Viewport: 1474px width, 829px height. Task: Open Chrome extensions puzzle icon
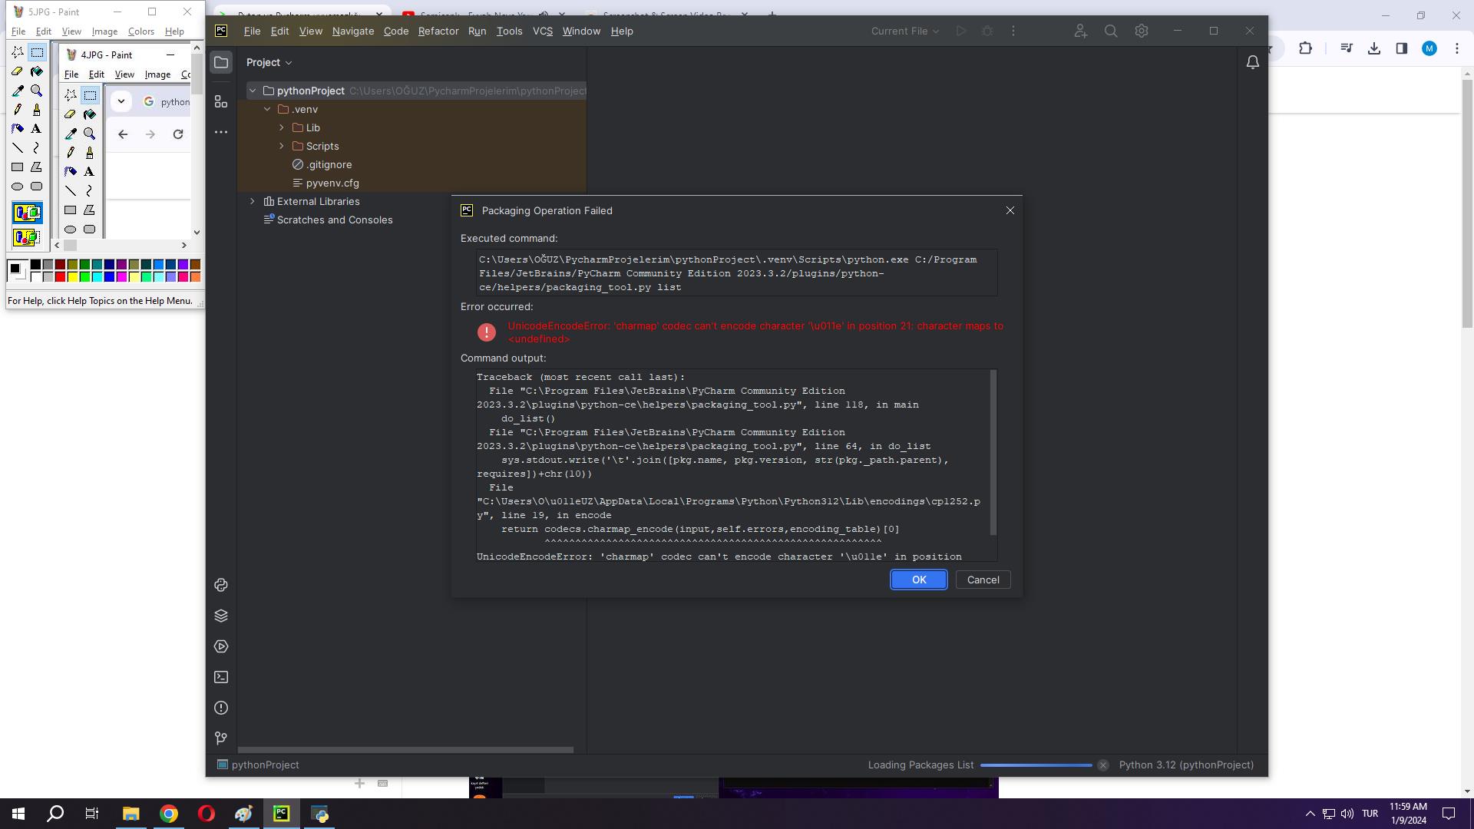[x=1306, y=48]
